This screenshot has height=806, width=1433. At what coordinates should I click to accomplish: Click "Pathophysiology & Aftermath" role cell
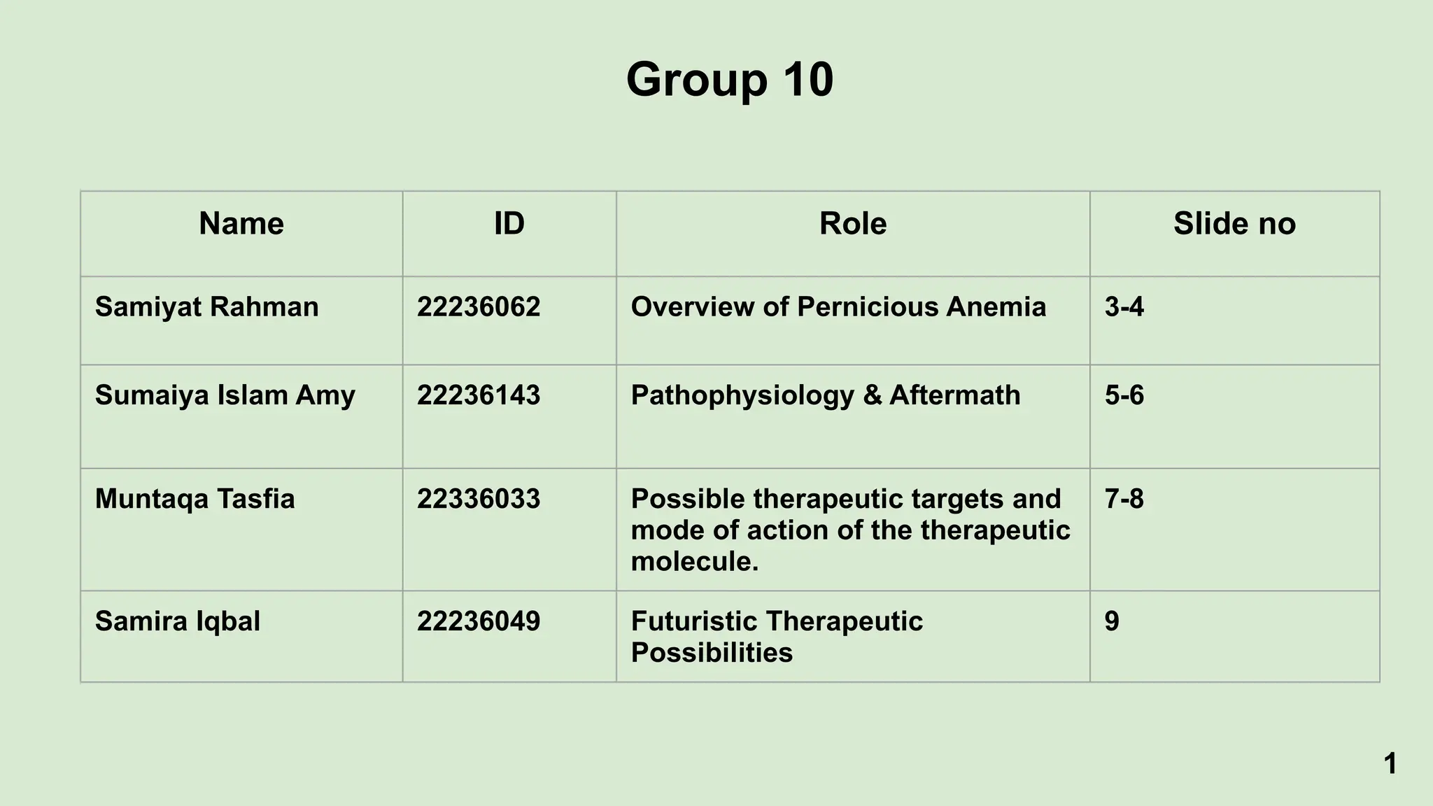tap(826, 395)
